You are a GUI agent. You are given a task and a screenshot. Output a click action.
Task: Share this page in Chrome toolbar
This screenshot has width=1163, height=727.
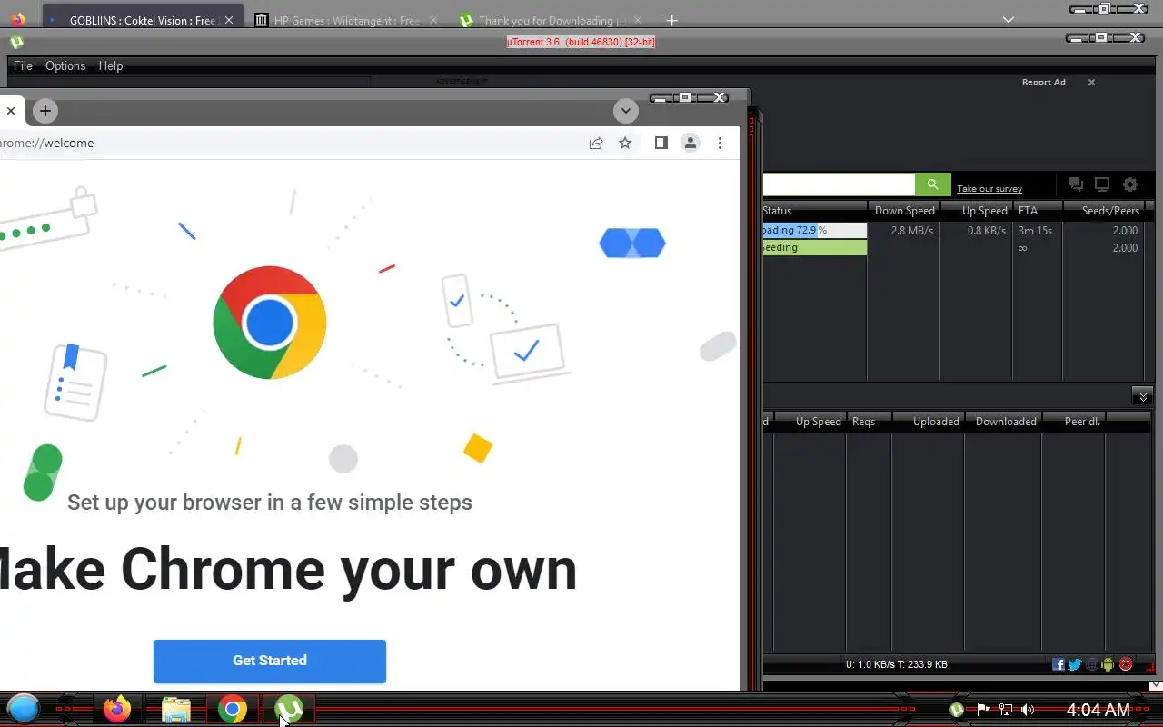pos(596,143)
